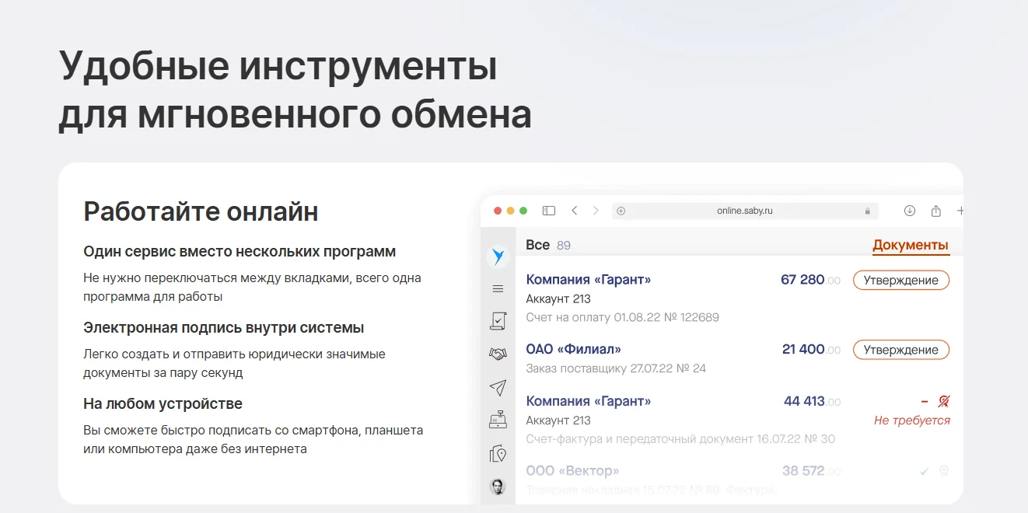Click Утверждение button for ОАО «Филиал»

click(x=901, y=350)
